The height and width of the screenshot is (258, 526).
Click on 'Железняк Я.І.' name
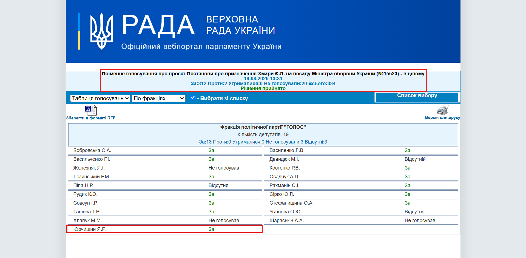(89, 168)
